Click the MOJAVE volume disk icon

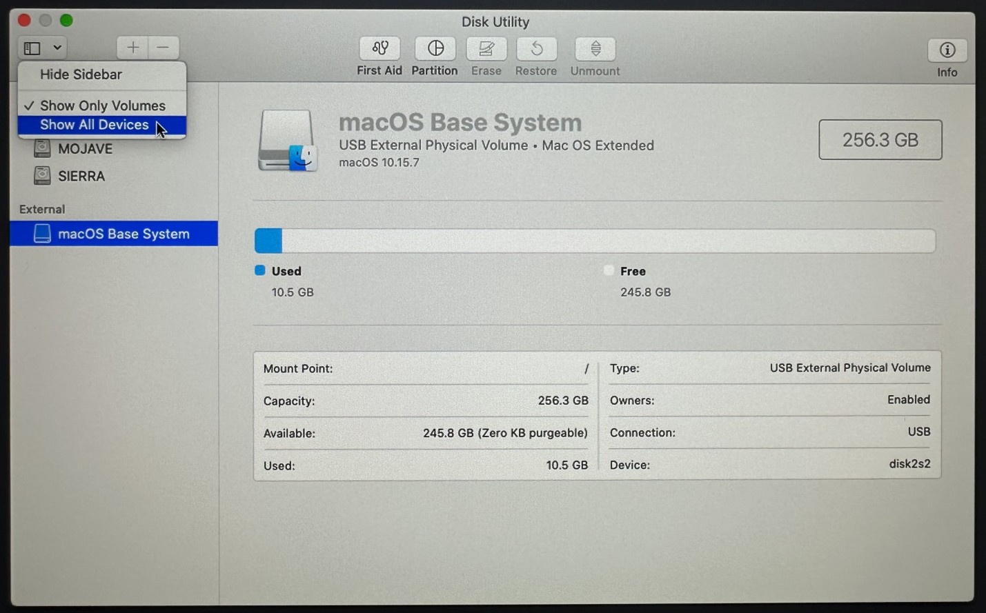[x=42, y=148]
